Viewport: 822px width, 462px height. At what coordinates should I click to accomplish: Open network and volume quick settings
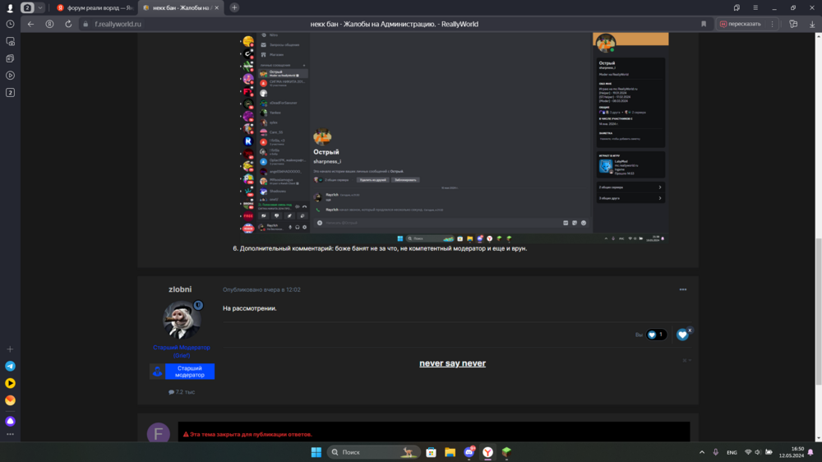tap(758, 452)
